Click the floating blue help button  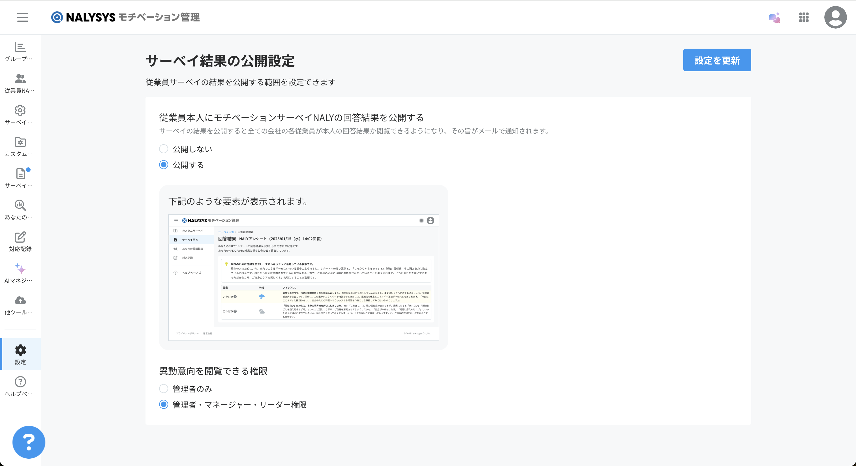(x=29, y=442)
